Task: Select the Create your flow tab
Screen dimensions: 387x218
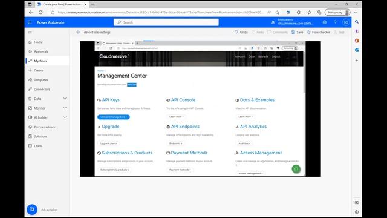Action: [62, 4]
